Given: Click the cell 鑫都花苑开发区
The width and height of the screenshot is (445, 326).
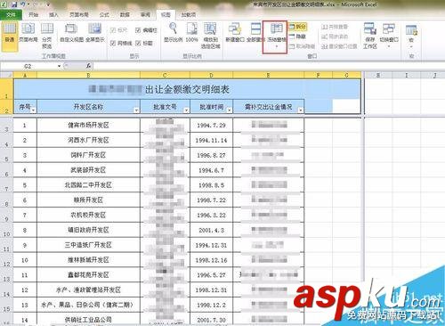Looking at the screenshot, I should [88, 275].
